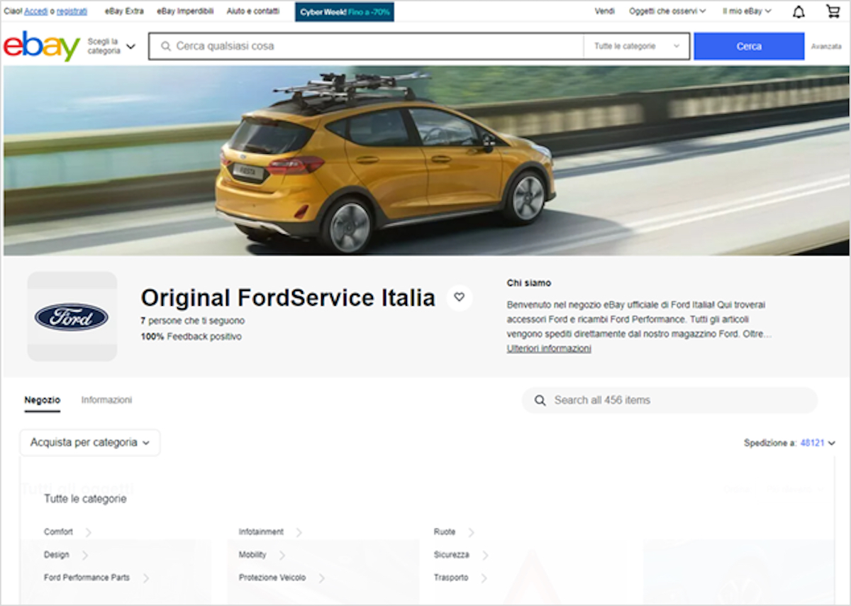851x606 pixels.
Task: Expand Ford Performance Parts arrow
Action: coord(145,578)
